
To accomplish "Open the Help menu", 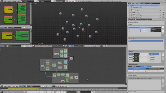I will click(18, 1).
